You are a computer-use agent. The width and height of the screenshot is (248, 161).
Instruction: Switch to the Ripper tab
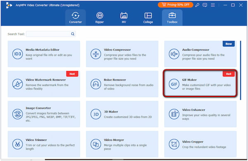click(x=100, y=17)
